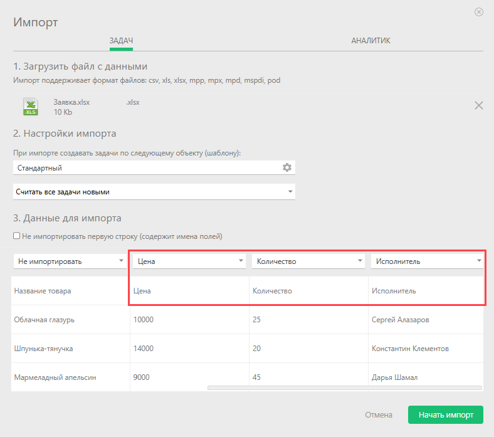Viewport: 494px width, 437px height.
Task: Select the 'Мармеладный апельсин' cell
Action: click(x=71, y=377)
